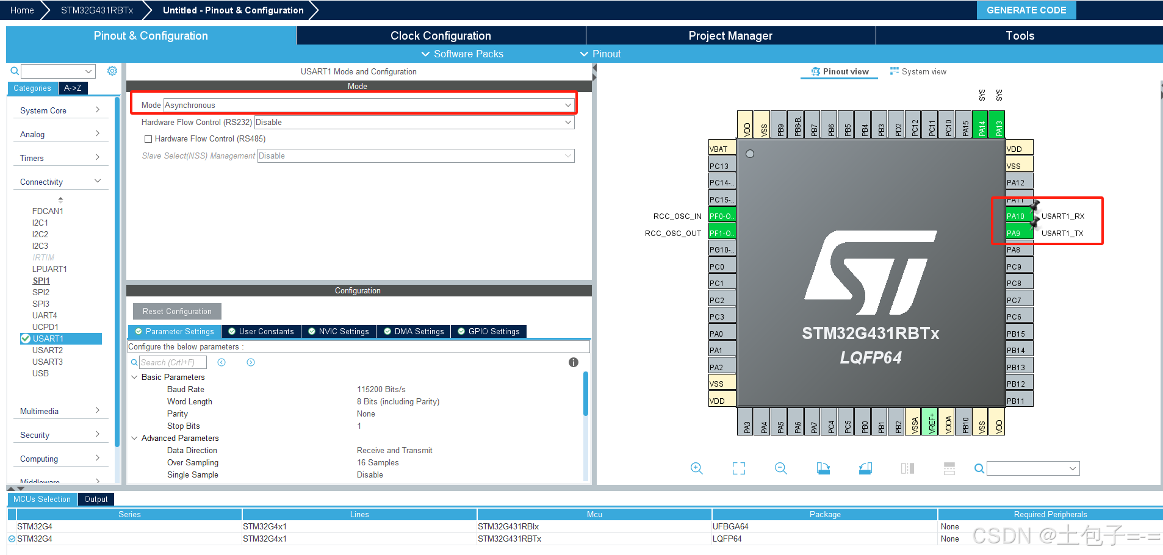Switch to GPIO Settings tab
This screenshot has width=1163, height=555.
pyautogui.click(x=489, y=331)
